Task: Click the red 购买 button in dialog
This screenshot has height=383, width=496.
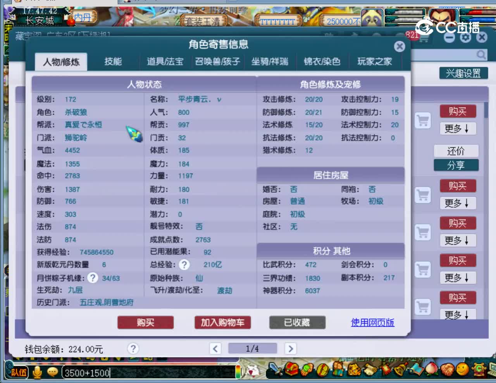Action: point(145,323)
